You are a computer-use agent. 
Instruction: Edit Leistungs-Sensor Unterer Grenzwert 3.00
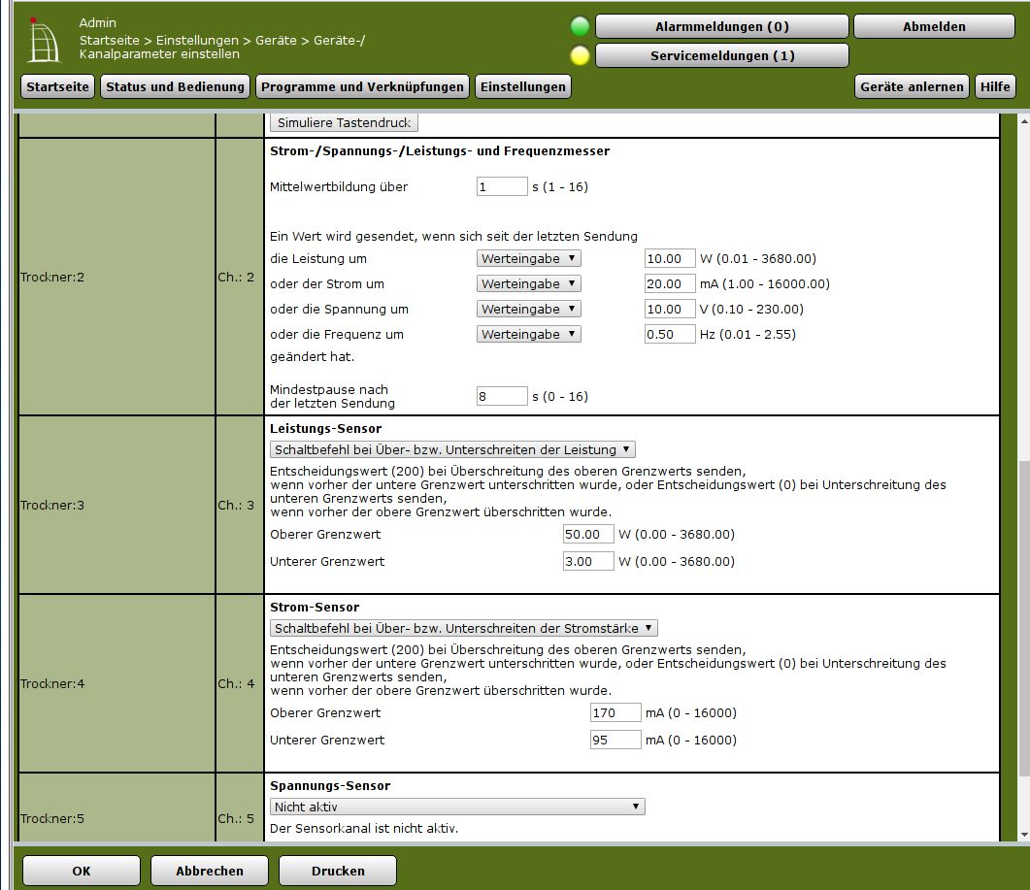click(x=588, y=562)
